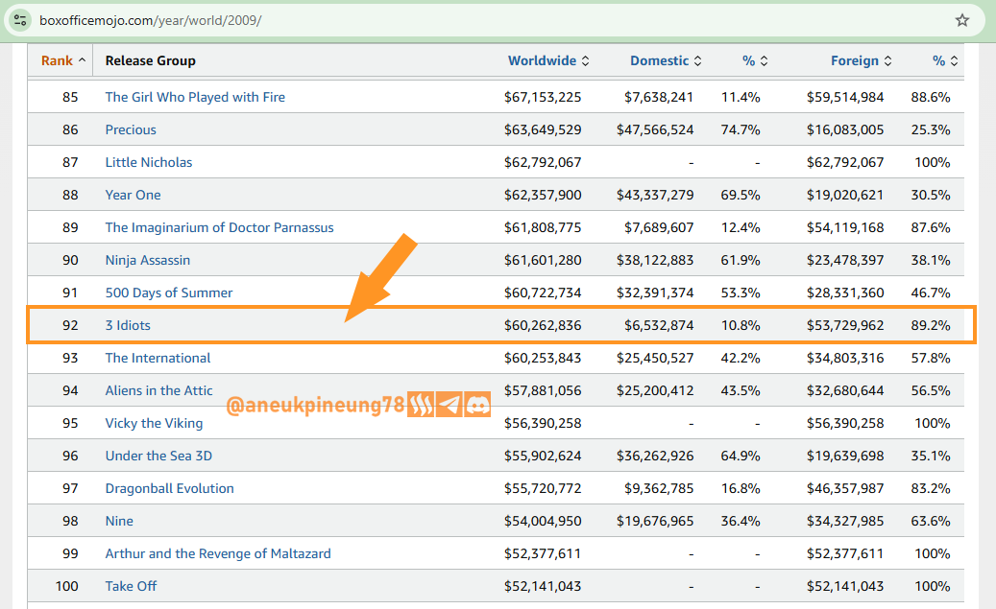Viewport: 996px width, 609px height.
Task: Select foreign value $46,357,987 for Dragonball Evolution
Action: [845, 488]
